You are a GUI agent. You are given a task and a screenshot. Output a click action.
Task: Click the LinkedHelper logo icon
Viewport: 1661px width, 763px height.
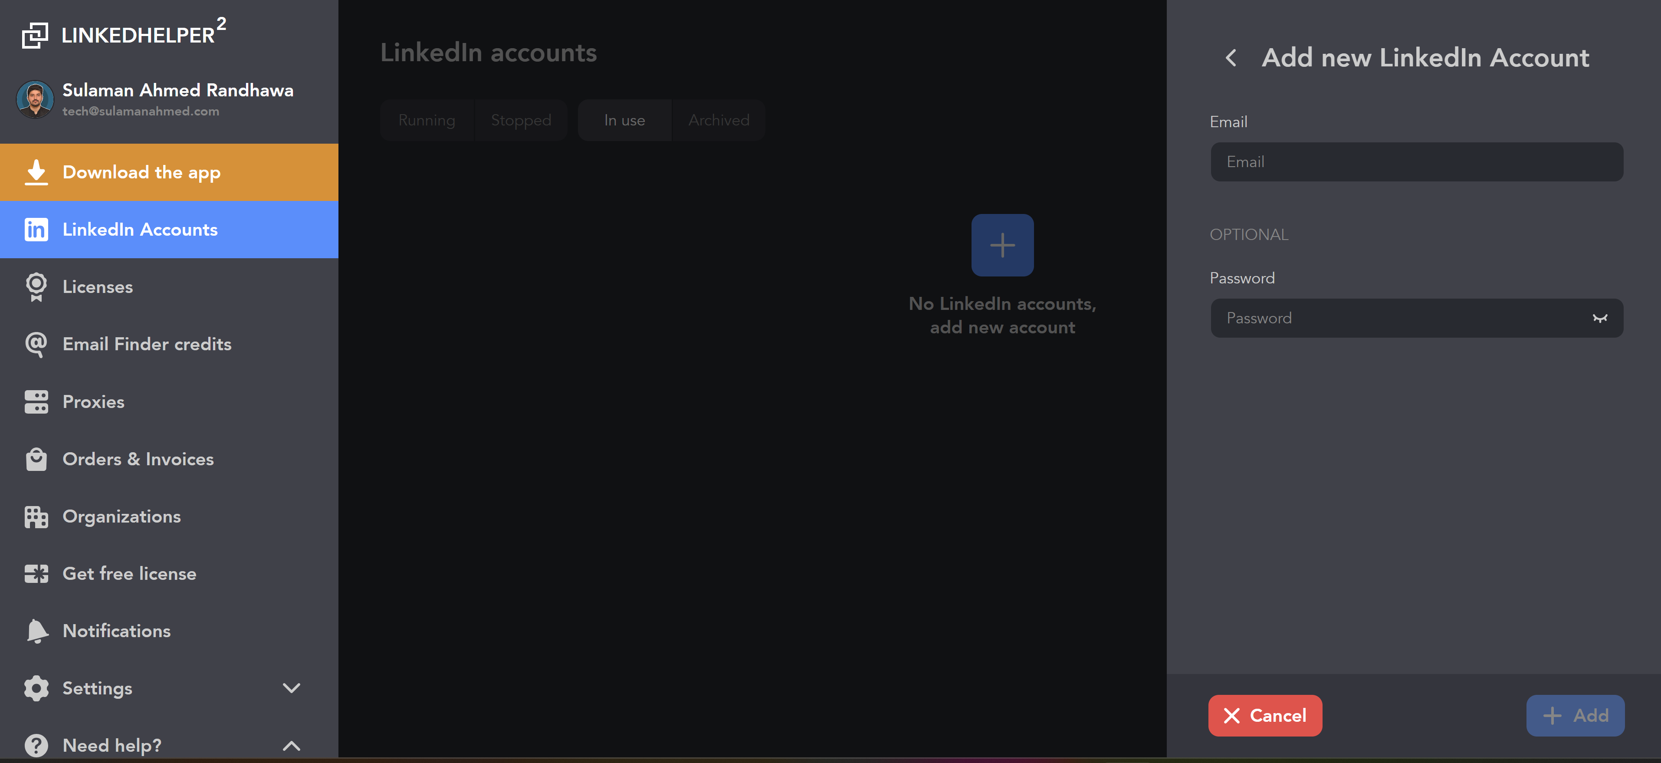pyautogui.click(x=35, y=36)
